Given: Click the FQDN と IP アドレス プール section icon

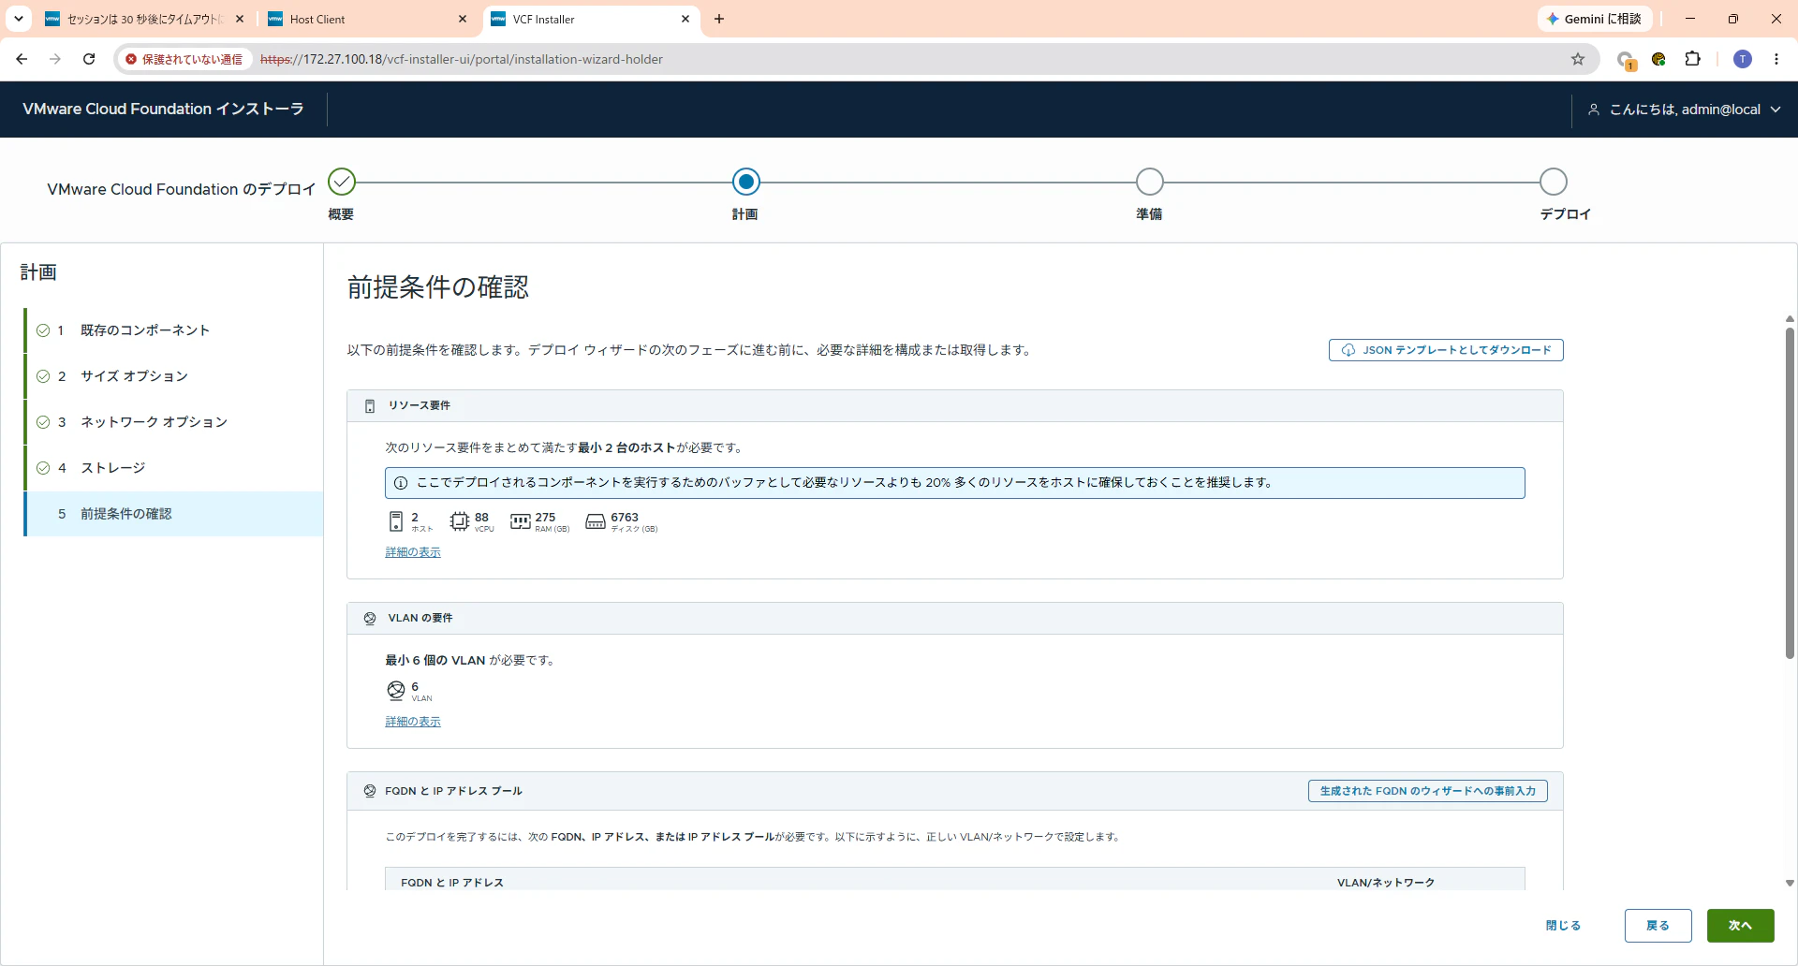Looking at the screenshot, I should (x=370, y=791).
